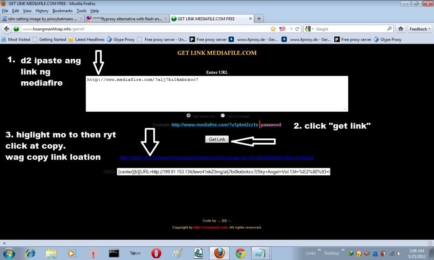Open the History menu
This screenshot has height=260, width=434.
point(42,11)
